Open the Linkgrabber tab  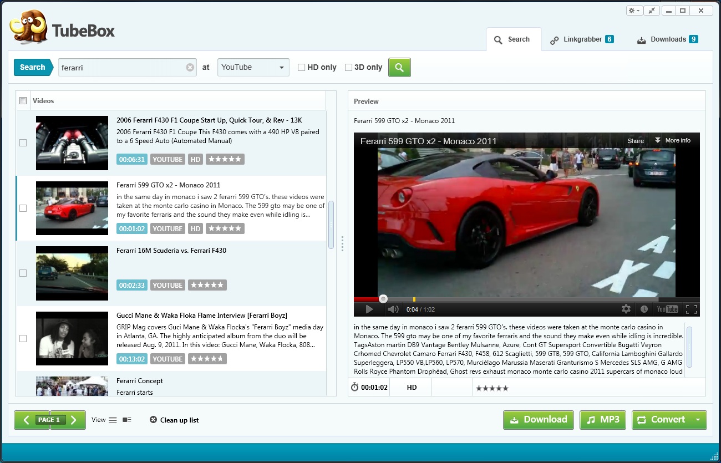coord(582,39)
